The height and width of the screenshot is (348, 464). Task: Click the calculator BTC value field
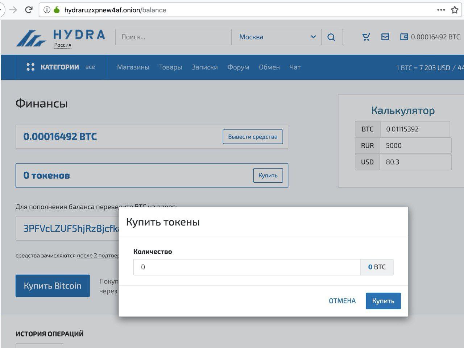pyautogui.click(x=415, y=129)
